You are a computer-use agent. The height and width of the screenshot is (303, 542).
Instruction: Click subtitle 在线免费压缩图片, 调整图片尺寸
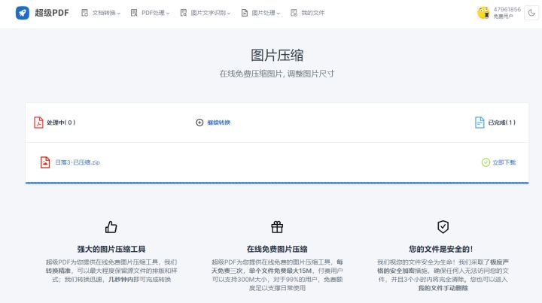pos(277,74)
